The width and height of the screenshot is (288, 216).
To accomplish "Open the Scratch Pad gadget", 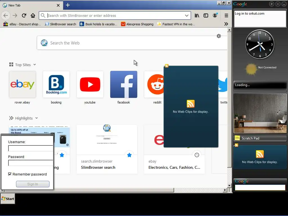I will pos(260,138).
